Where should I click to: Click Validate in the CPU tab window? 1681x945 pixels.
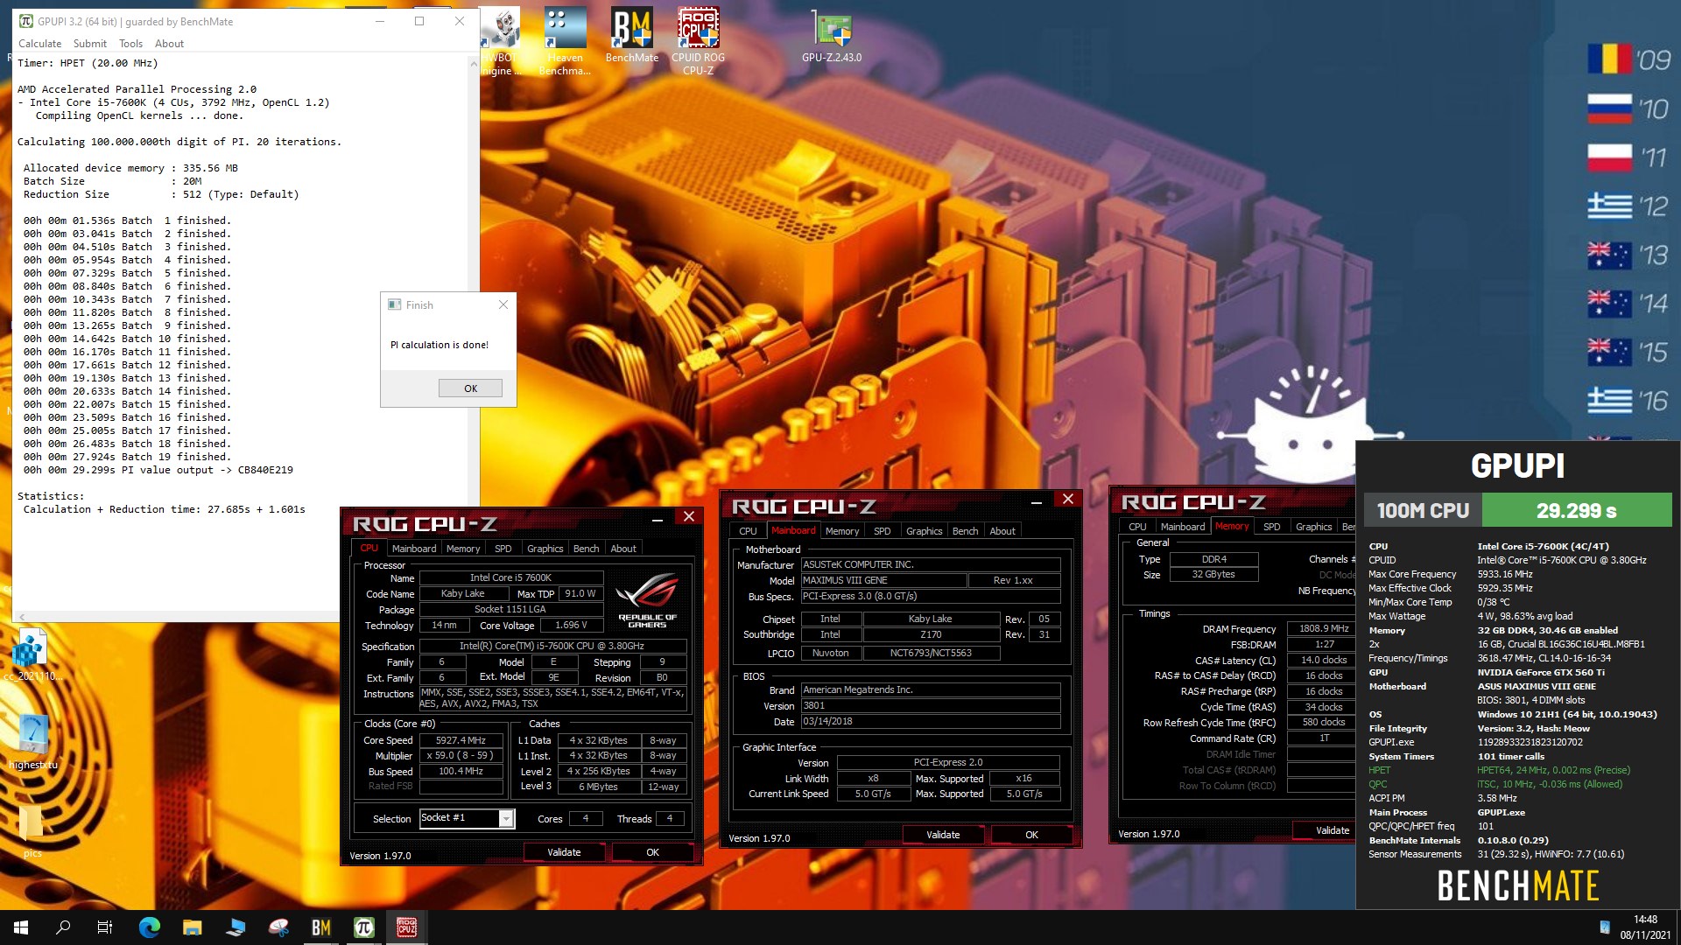[x=564, y=852]
